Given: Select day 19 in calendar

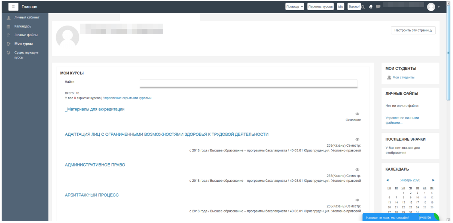Looking at the screenshot, I should tap(432, 202).
